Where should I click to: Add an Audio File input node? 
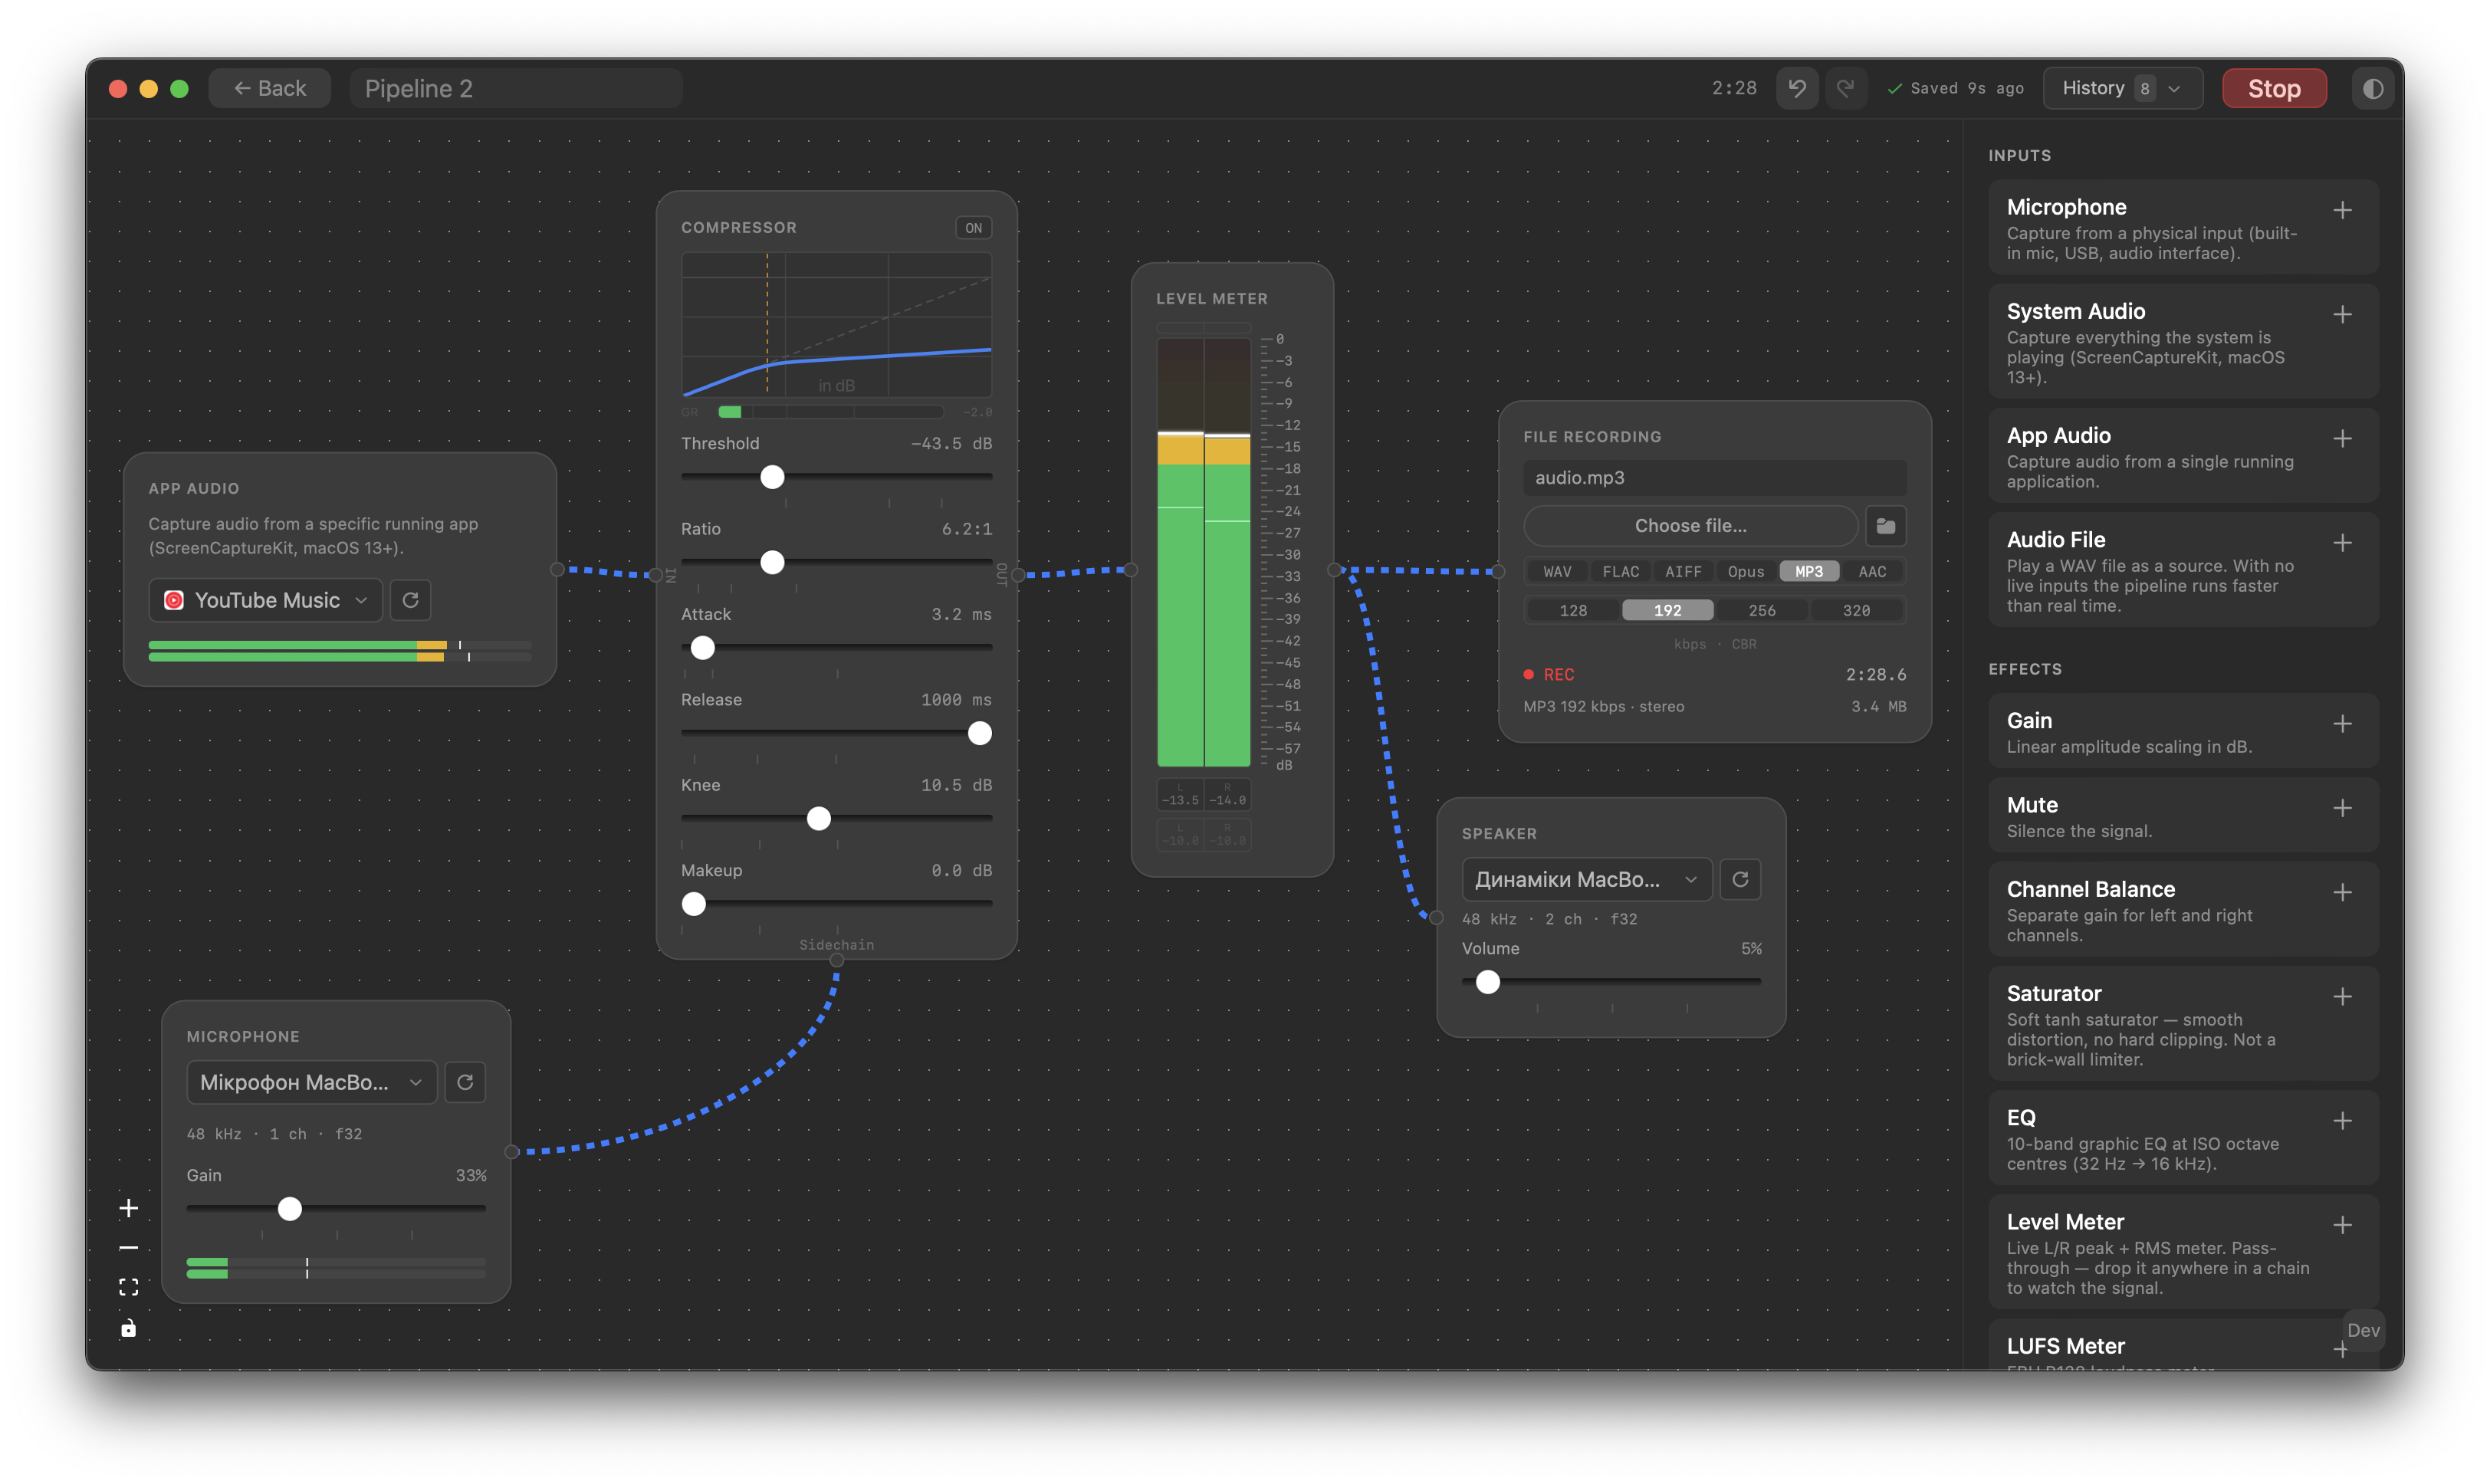pyautogui.click(x=2342, y=542)
